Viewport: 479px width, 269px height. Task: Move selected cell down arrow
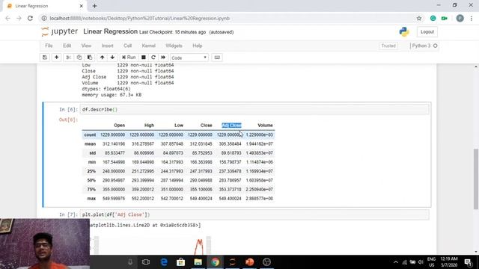click(112, 58)
